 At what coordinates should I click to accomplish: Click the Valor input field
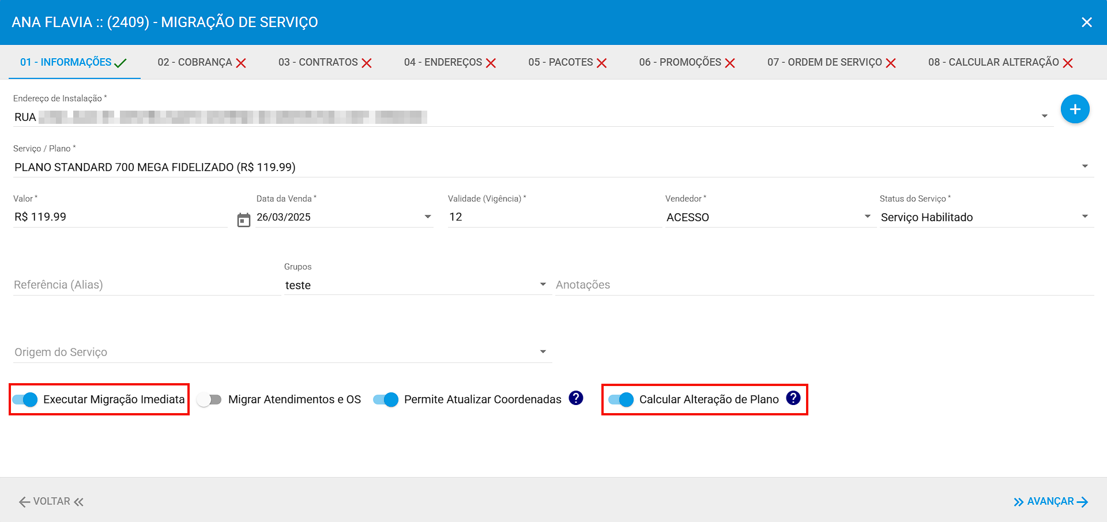pos(121,217)
